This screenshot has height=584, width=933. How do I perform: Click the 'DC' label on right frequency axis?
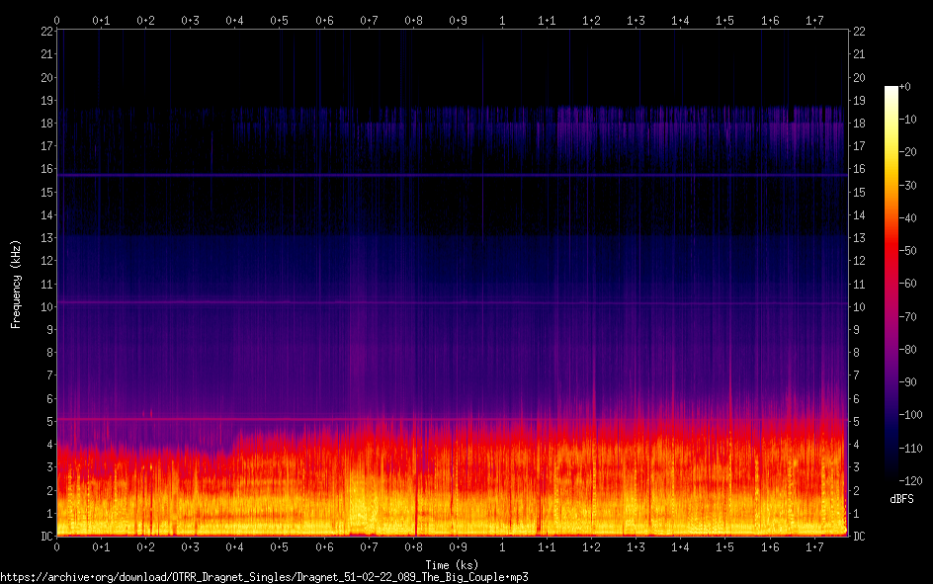point(859,537)
